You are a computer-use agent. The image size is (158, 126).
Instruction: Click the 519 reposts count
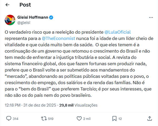coord(51,119)
